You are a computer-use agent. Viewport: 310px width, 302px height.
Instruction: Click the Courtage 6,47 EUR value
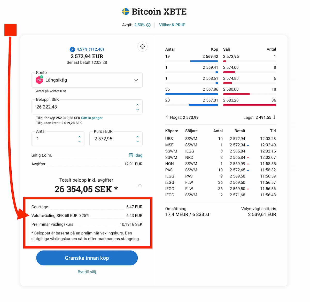(134, 207)
